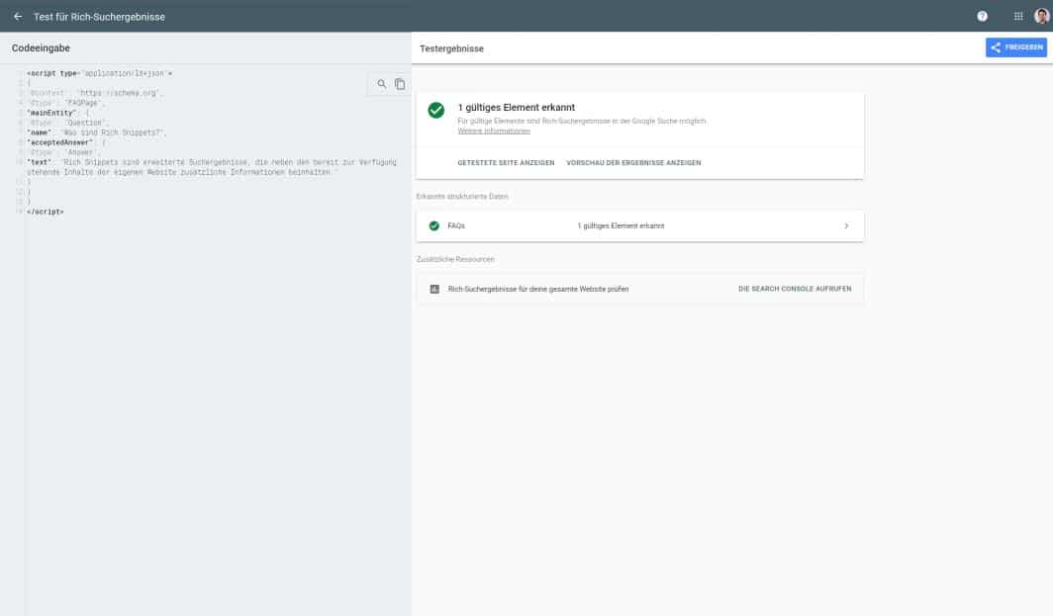The image size is (1053, 616).
Task: Click the closing </script> line
Action: [x=45, y=212]
